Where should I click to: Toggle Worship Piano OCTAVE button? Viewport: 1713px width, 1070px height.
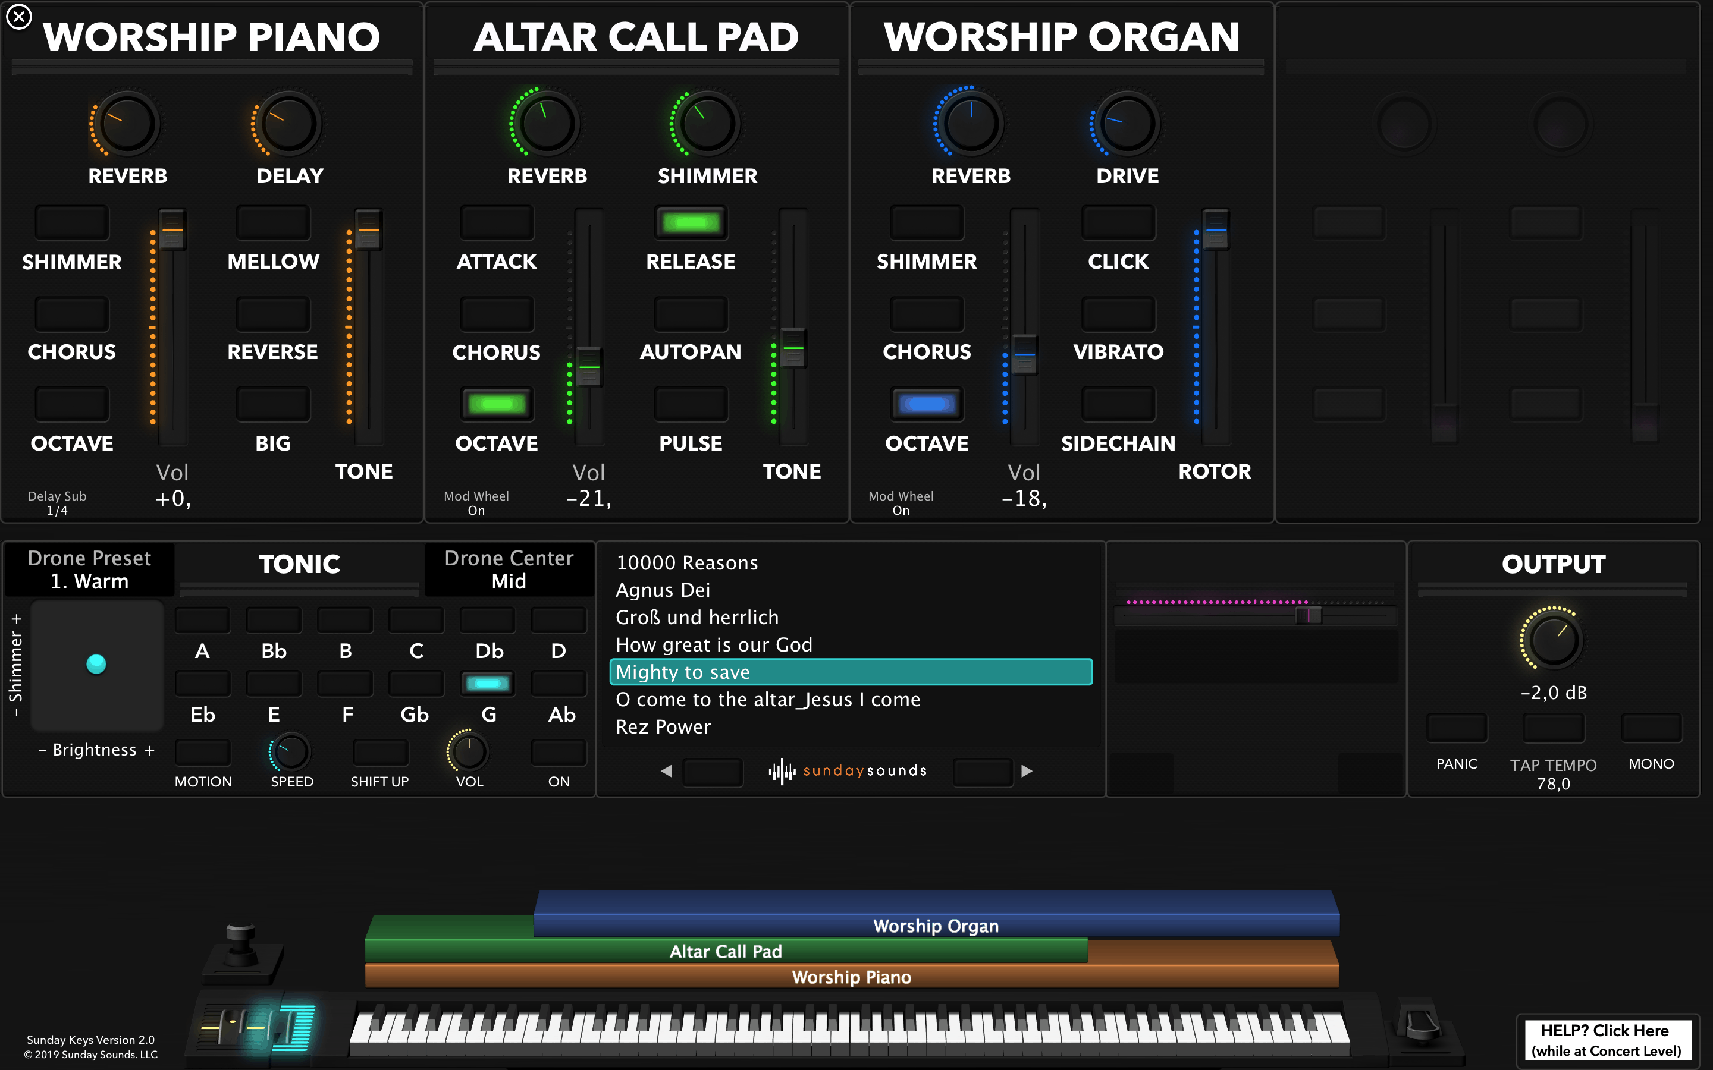click(71, 404)
